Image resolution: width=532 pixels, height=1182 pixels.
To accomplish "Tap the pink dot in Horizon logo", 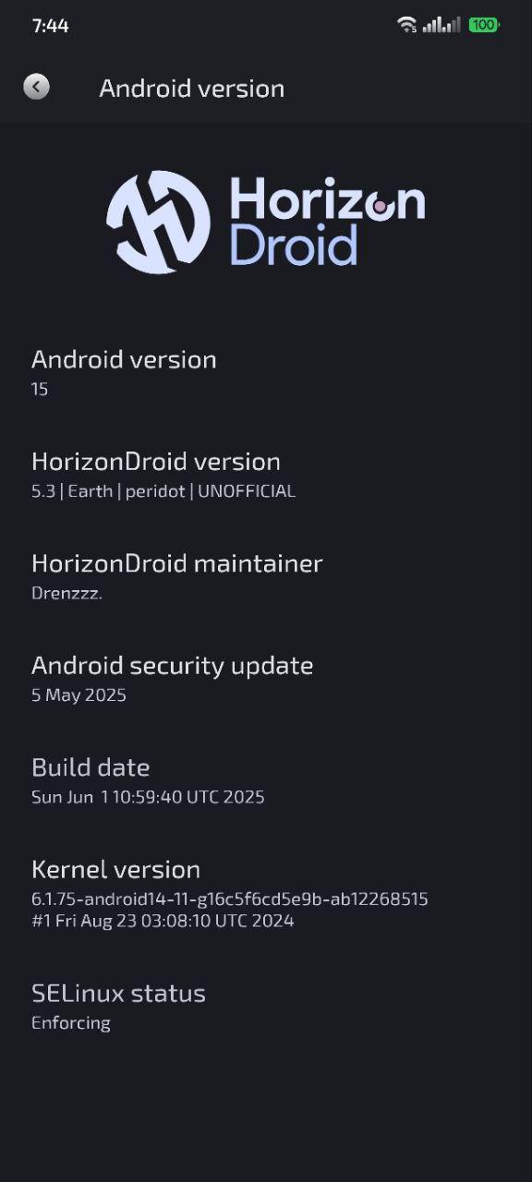I will pyautogui.click(x=379, y=208).
